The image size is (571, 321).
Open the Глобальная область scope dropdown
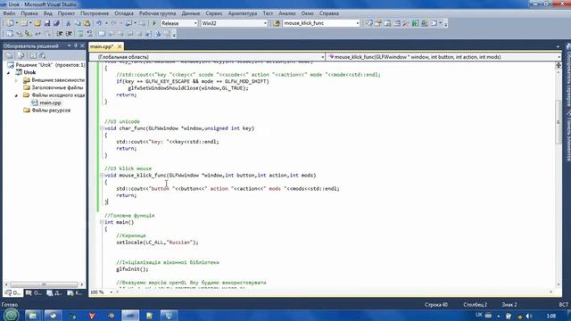pyautogui.click(x=322, y=57)
